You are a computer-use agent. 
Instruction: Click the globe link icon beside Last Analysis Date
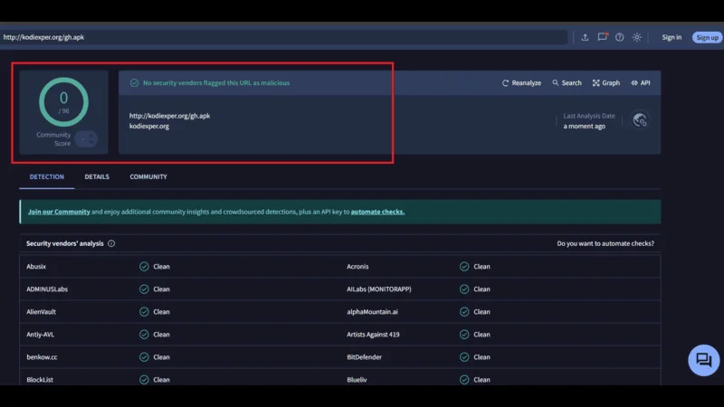(640, 120)
